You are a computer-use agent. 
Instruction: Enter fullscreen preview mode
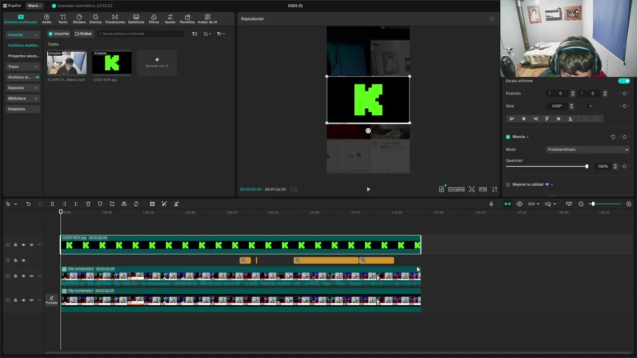tap(495, 189)
